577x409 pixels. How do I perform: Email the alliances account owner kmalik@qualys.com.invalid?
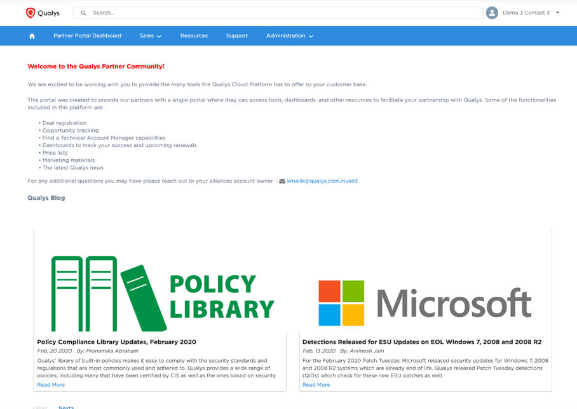coord(322,181)
